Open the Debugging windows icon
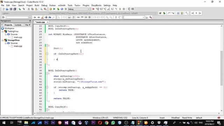 129,9
